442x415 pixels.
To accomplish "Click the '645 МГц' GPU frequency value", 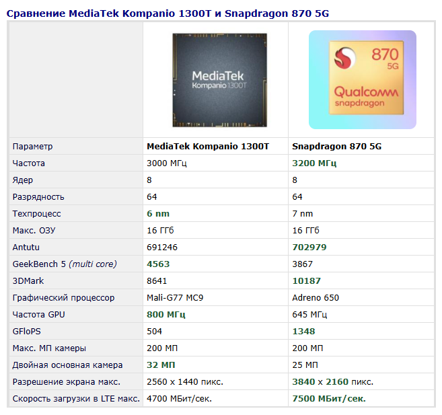I will pyautogui.click(x=309, y=314).
